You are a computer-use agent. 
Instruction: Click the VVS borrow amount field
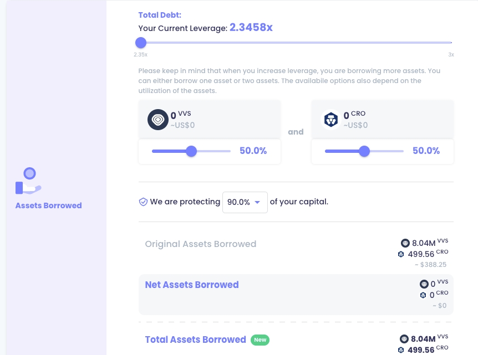point(183,120)
